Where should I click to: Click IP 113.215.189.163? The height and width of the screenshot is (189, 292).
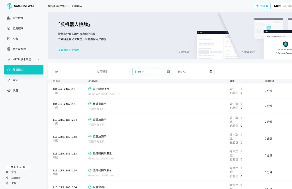[x=65, y=153]
